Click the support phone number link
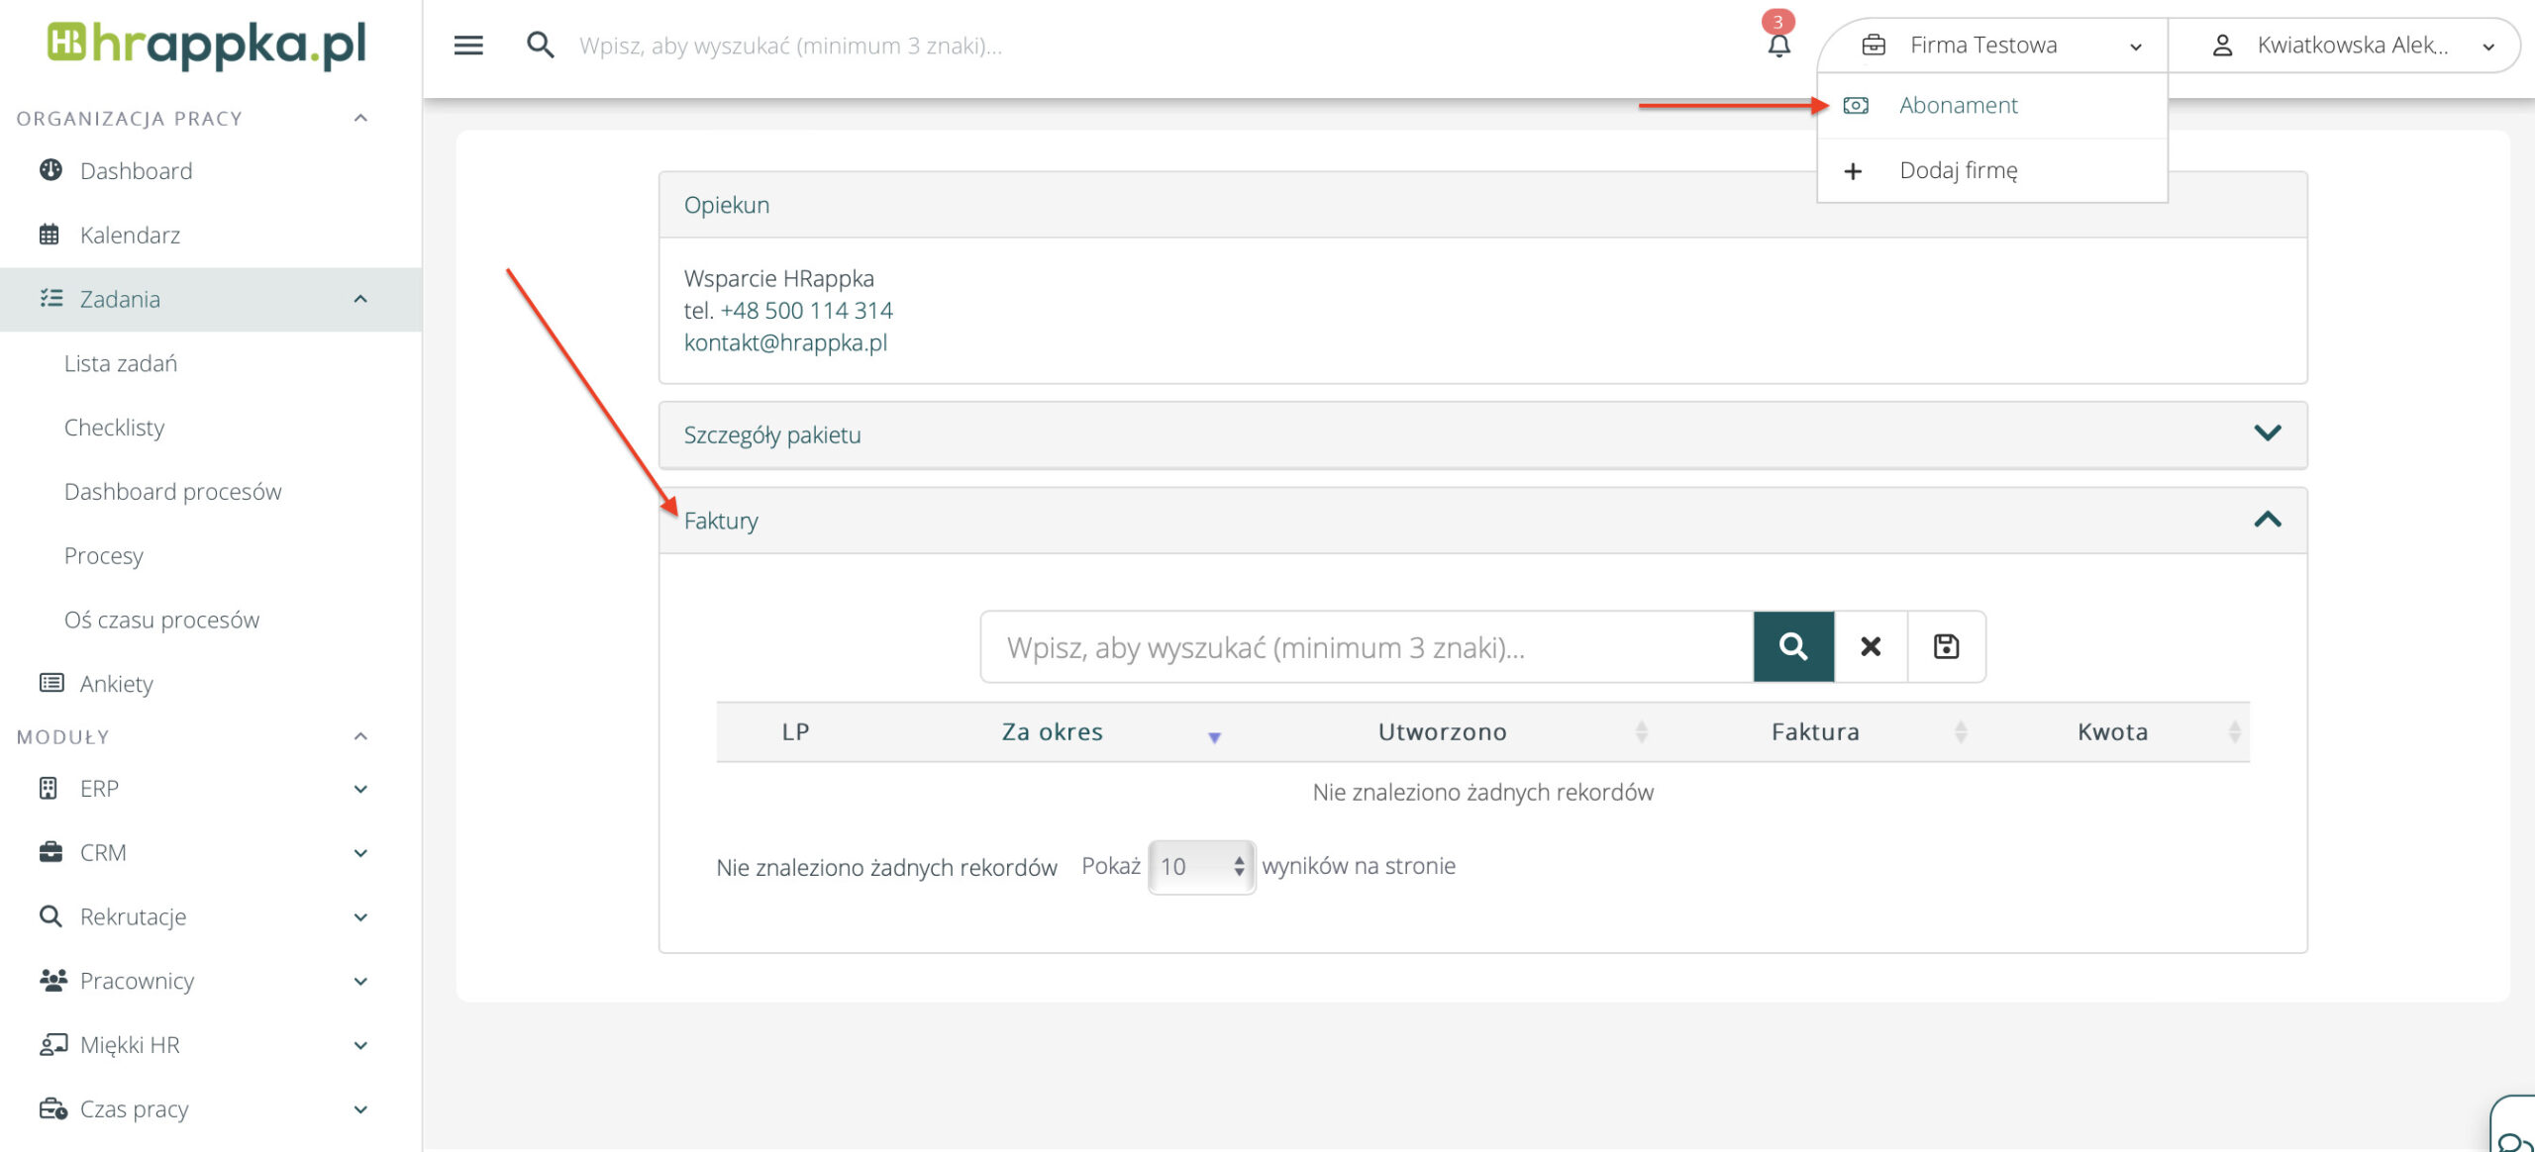The image size is (2535, 1152). (x=806, y=311)
